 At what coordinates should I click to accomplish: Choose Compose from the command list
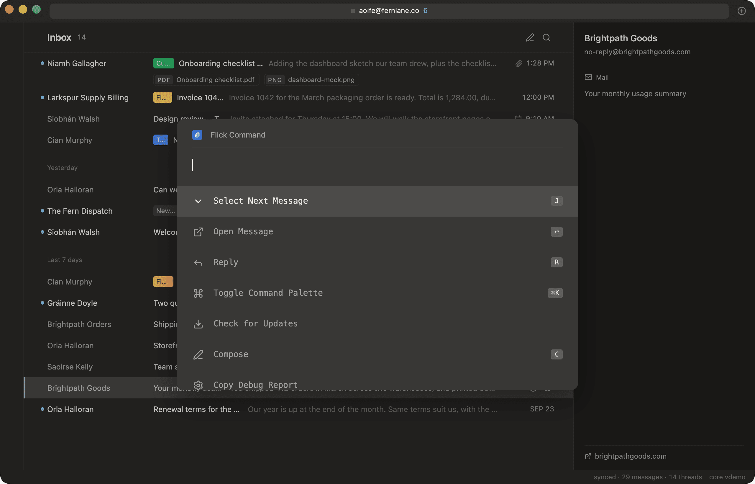point(377,354)
